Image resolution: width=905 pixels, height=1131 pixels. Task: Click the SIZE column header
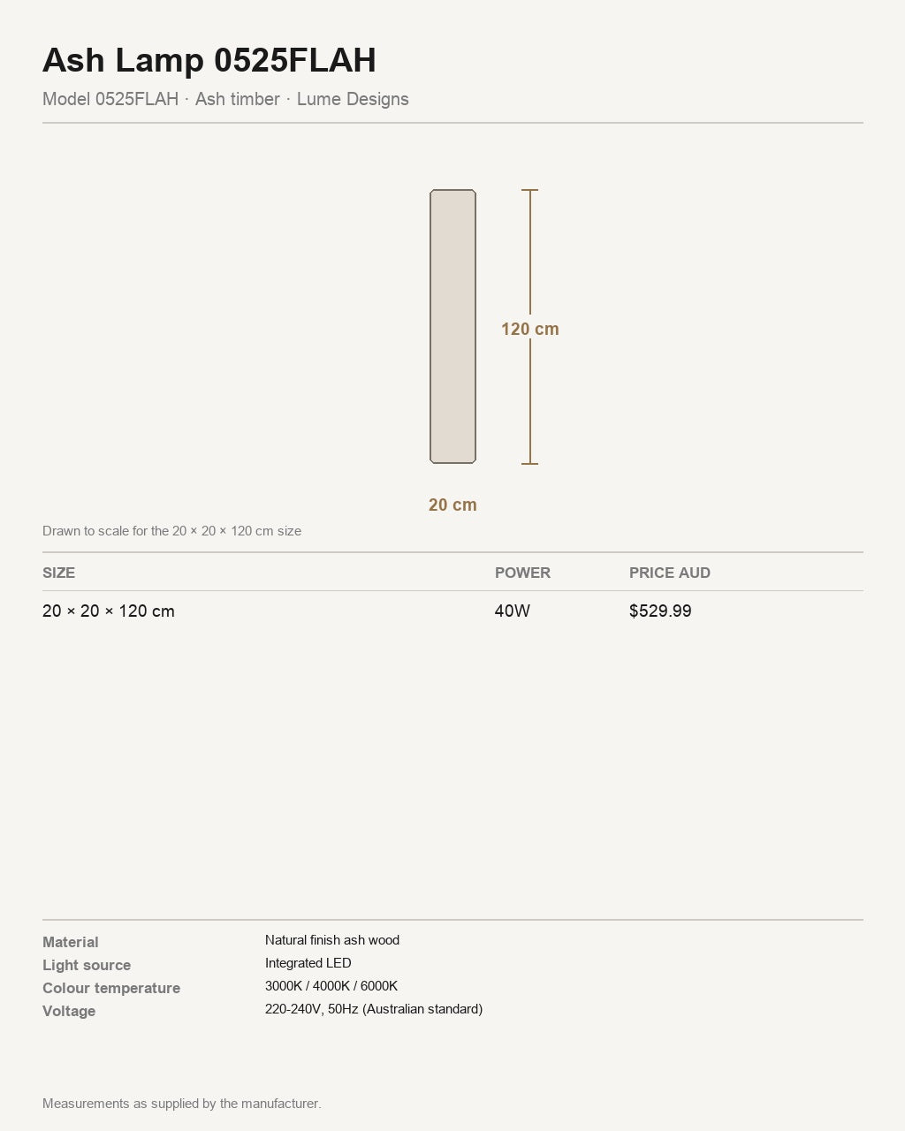(x=59, y=573)
